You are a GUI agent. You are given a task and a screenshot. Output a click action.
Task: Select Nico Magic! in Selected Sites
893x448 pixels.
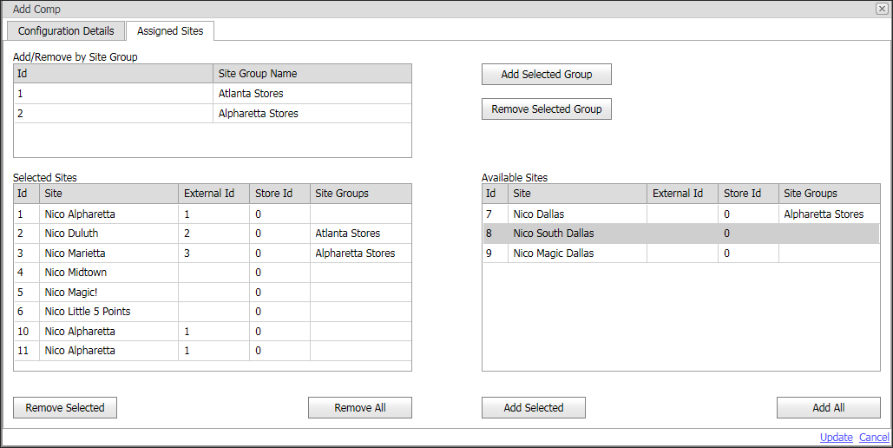[213, 293]
